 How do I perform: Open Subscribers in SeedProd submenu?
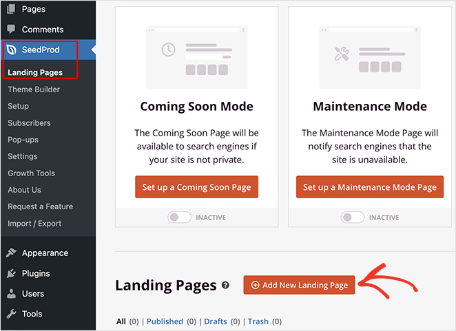[x=29, y=123]
